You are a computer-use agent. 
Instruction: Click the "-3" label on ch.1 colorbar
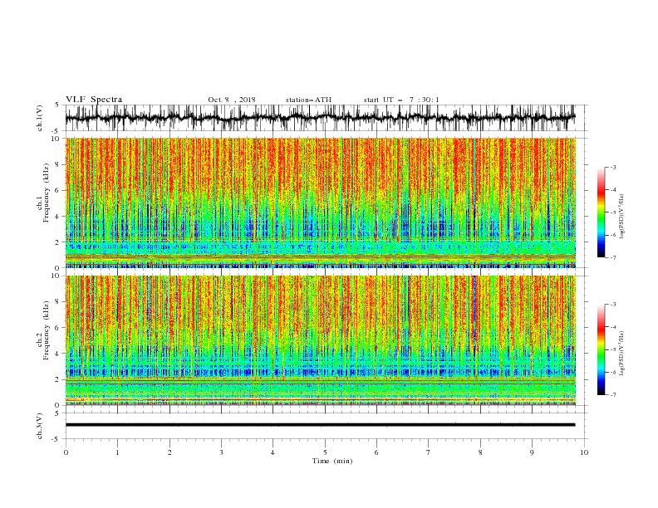pyautogui.click(x=612, y=167)
